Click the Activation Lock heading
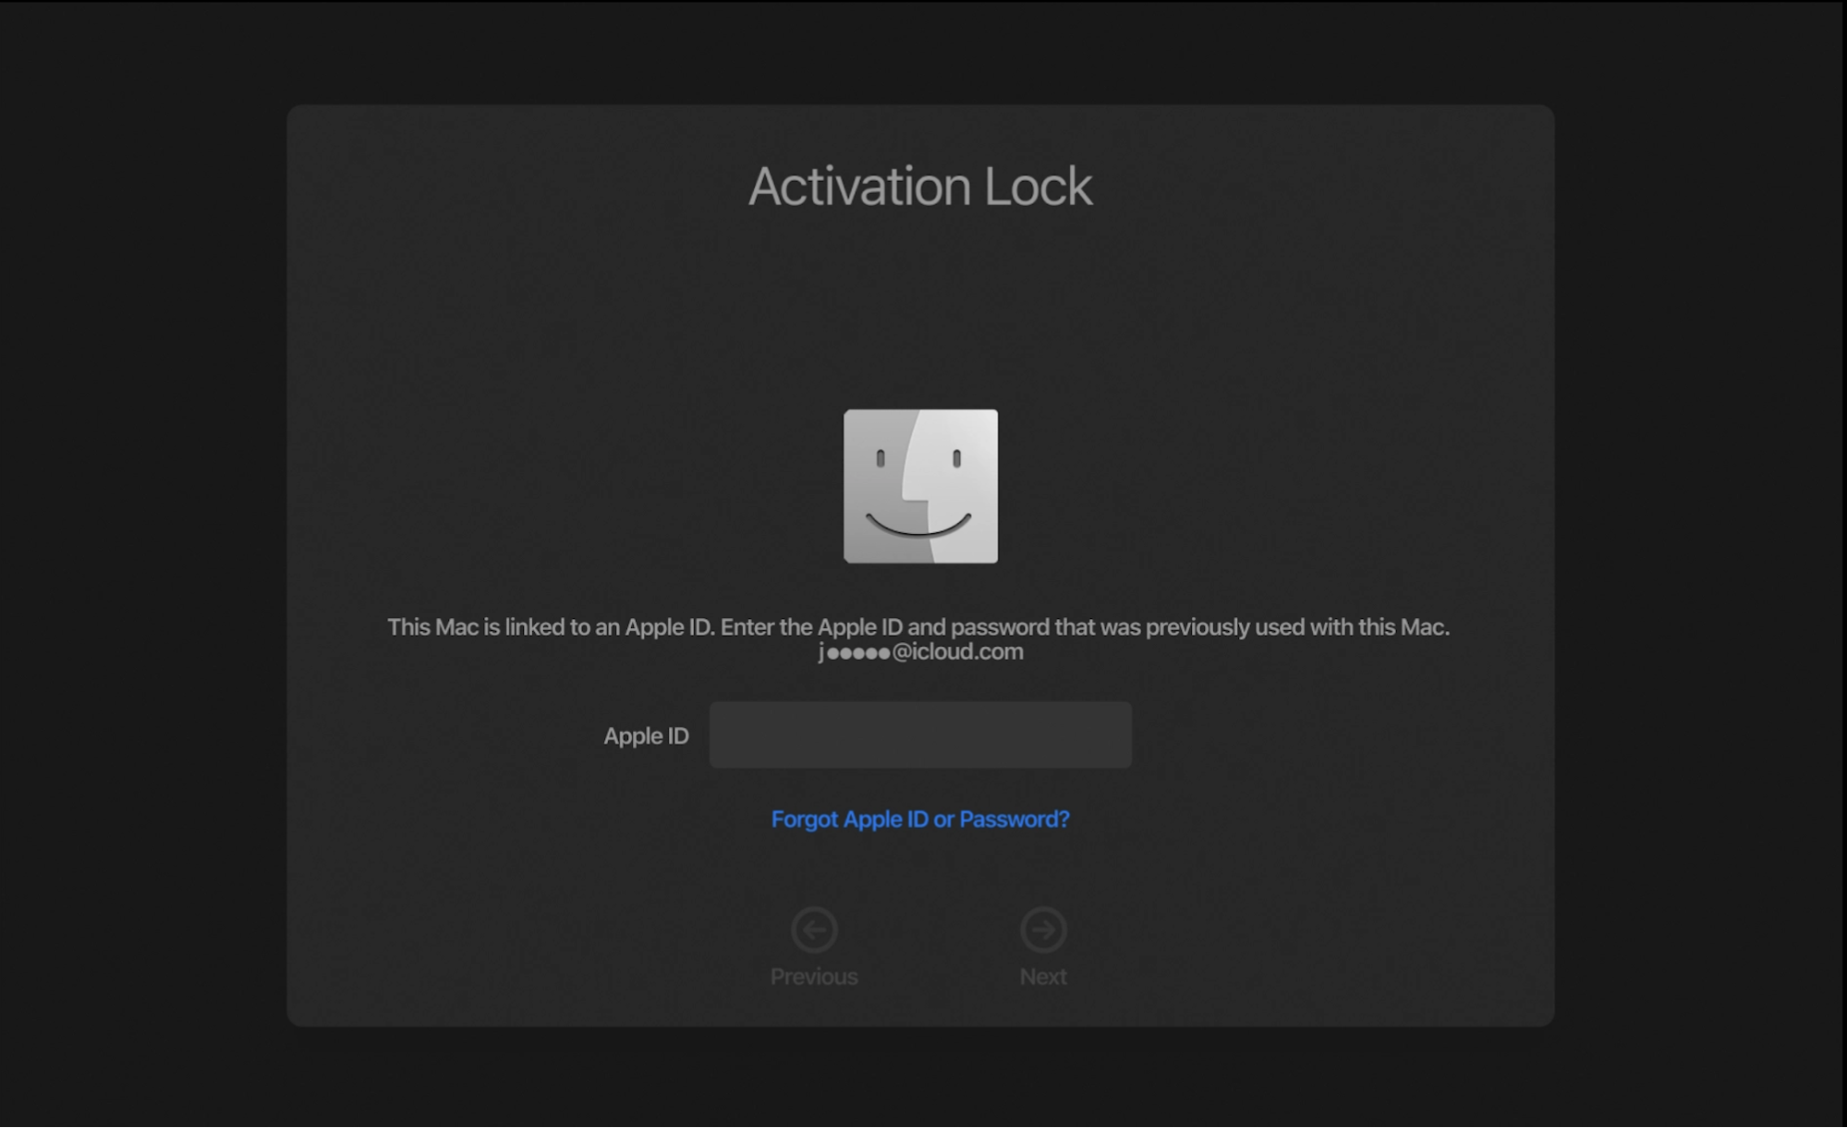The image size is (1847, 1128). pyautogui.click(x=920, y=187)
